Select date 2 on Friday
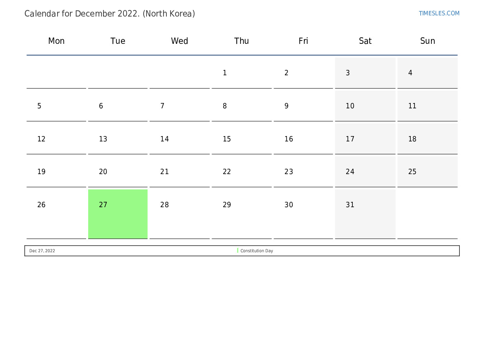The width and height of the screenshot is (484, 342). coord(303,73)
